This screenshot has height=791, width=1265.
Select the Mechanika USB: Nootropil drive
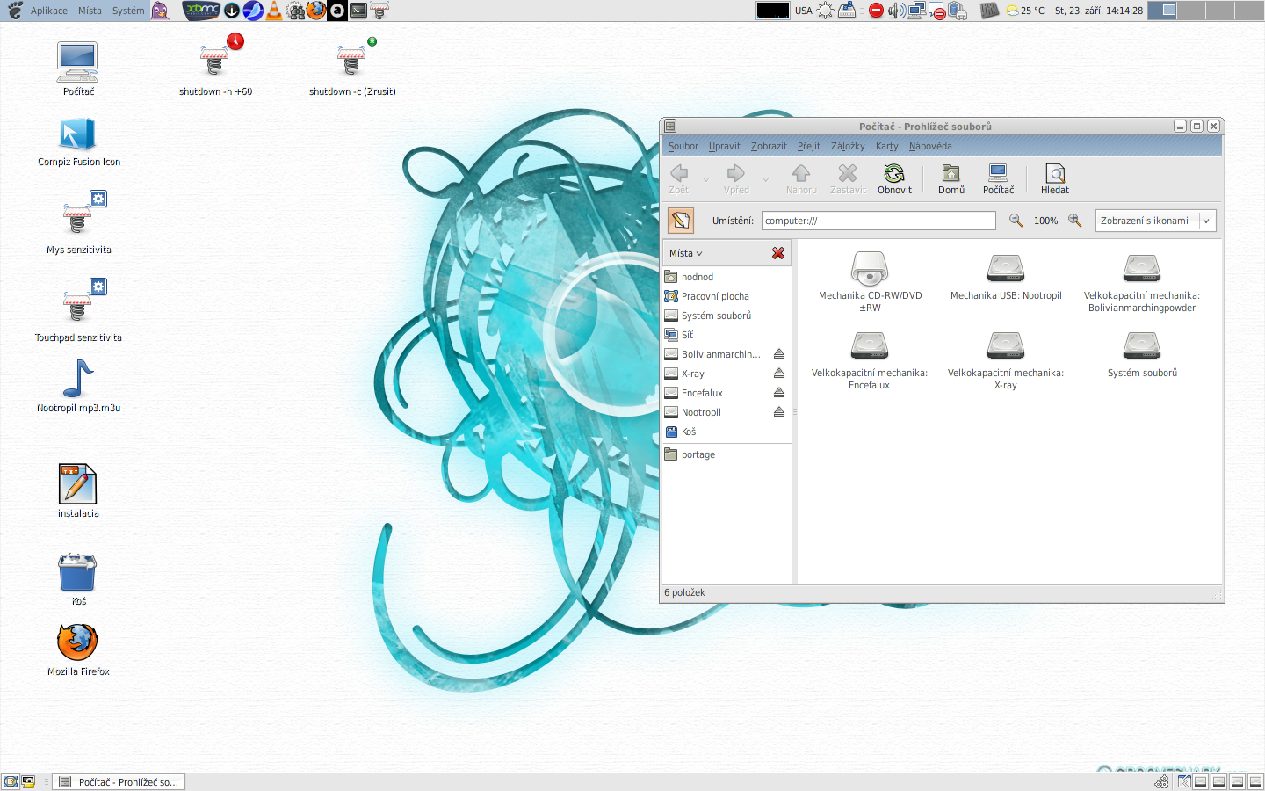click(x=1006, y=271)
